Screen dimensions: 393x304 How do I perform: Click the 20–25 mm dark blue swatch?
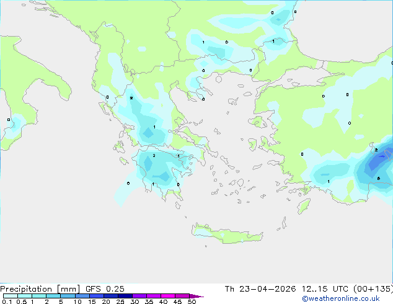tap(111, 296)
